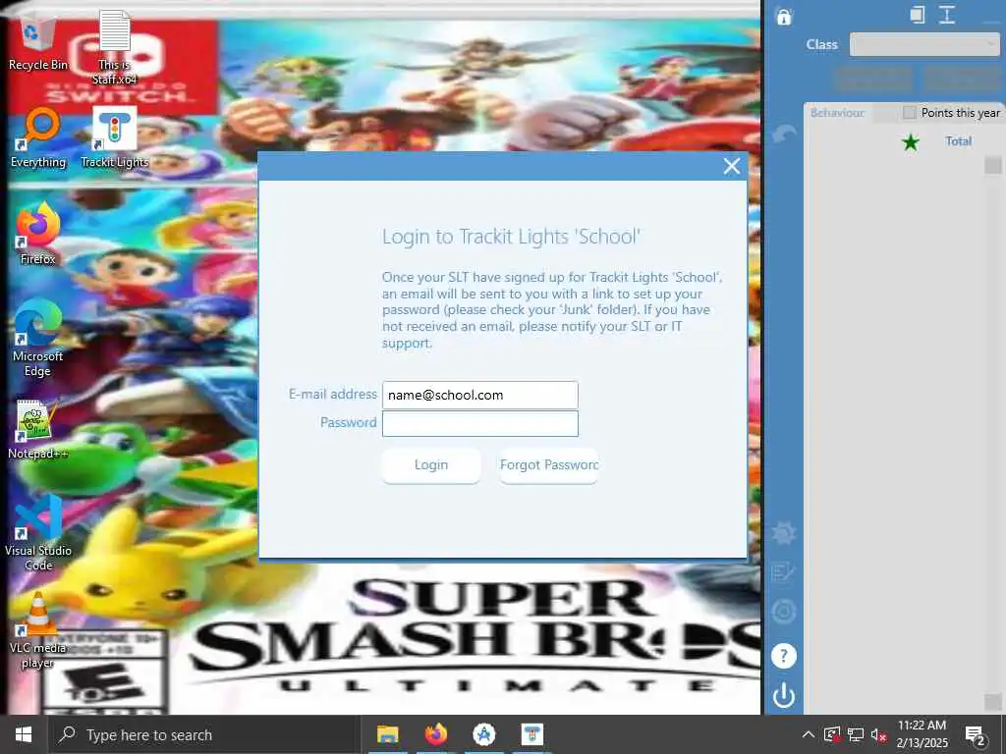Show hidden tray icons chevron
Screen dimensions: 1006x754
pos(809,734)
